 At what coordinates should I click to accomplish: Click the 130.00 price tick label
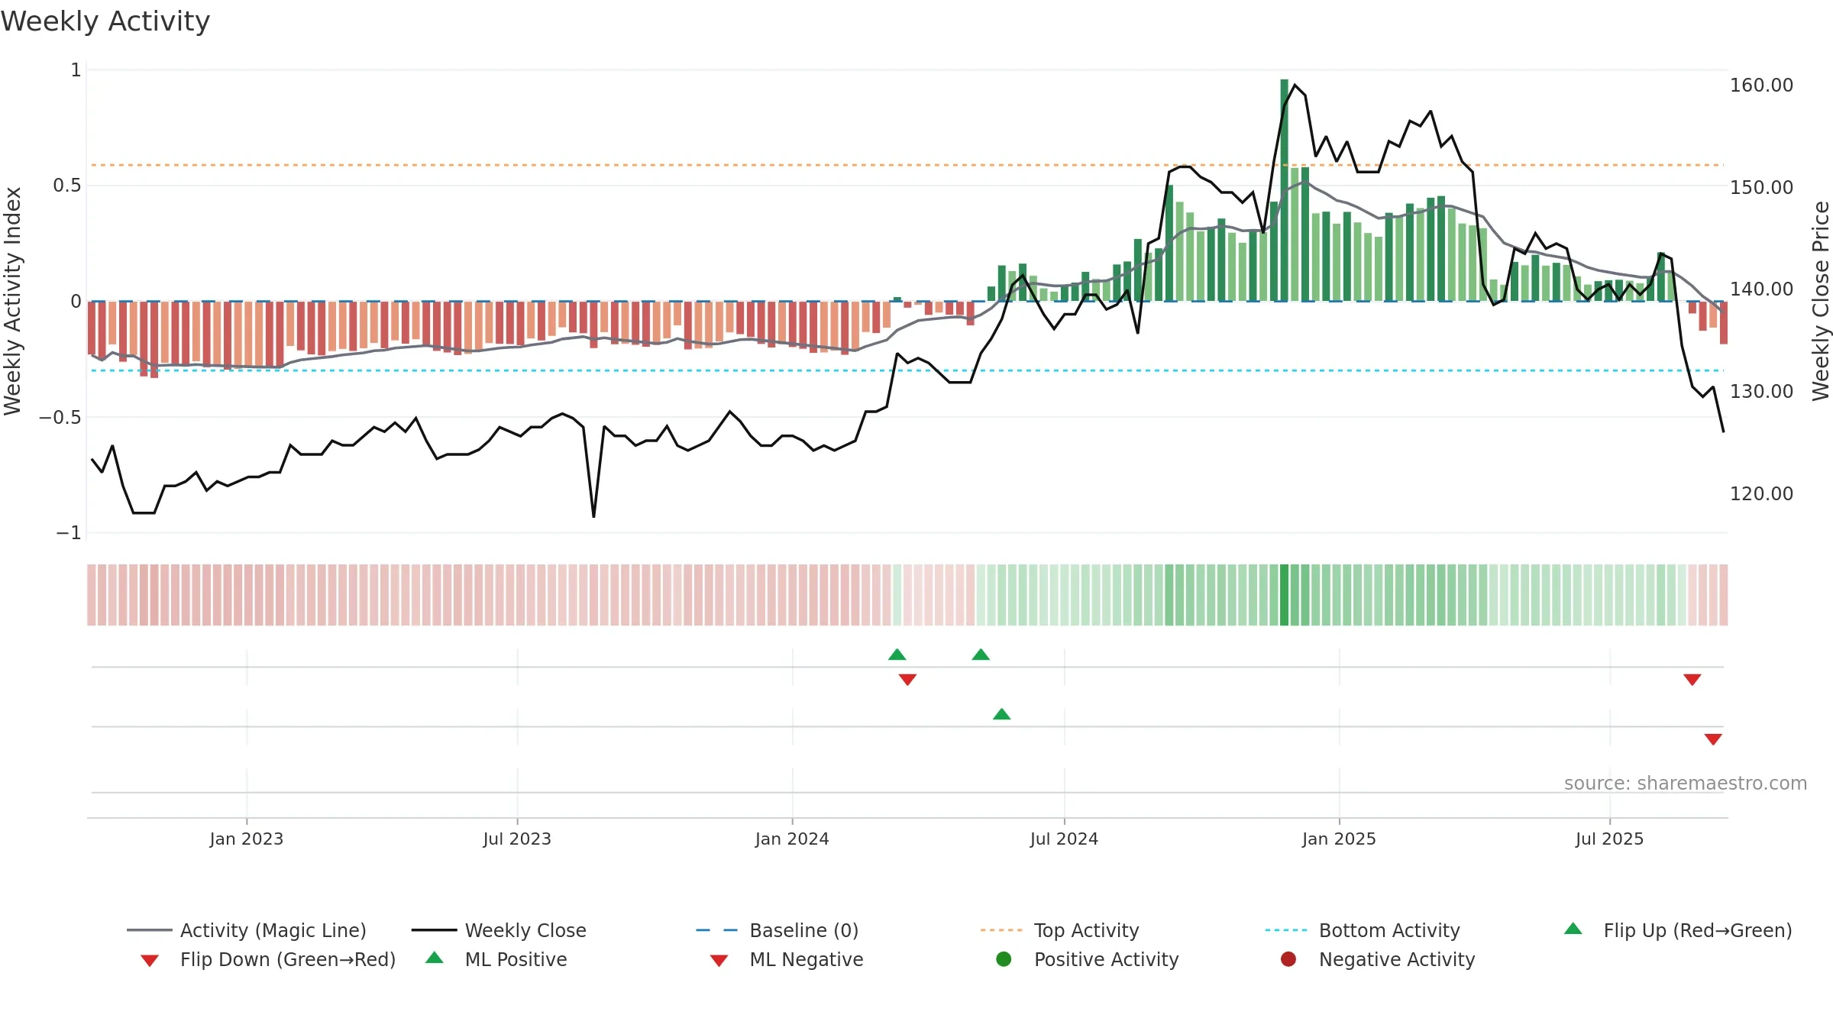coord(1761,391)
